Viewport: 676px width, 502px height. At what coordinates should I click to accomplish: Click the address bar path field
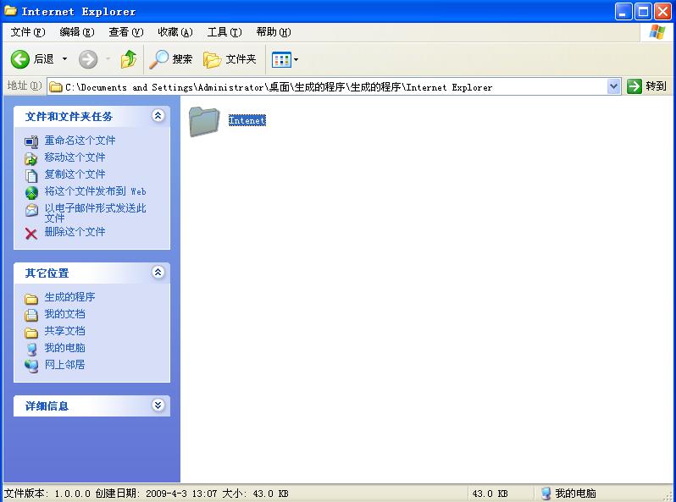[328, 87]
